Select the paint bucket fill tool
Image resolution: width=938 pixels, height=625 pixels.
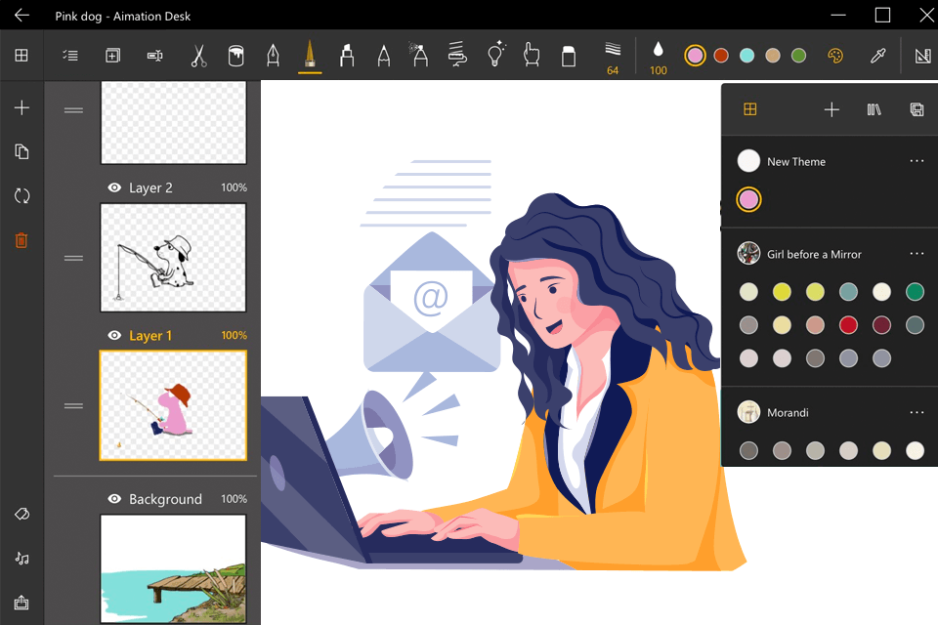236,56
